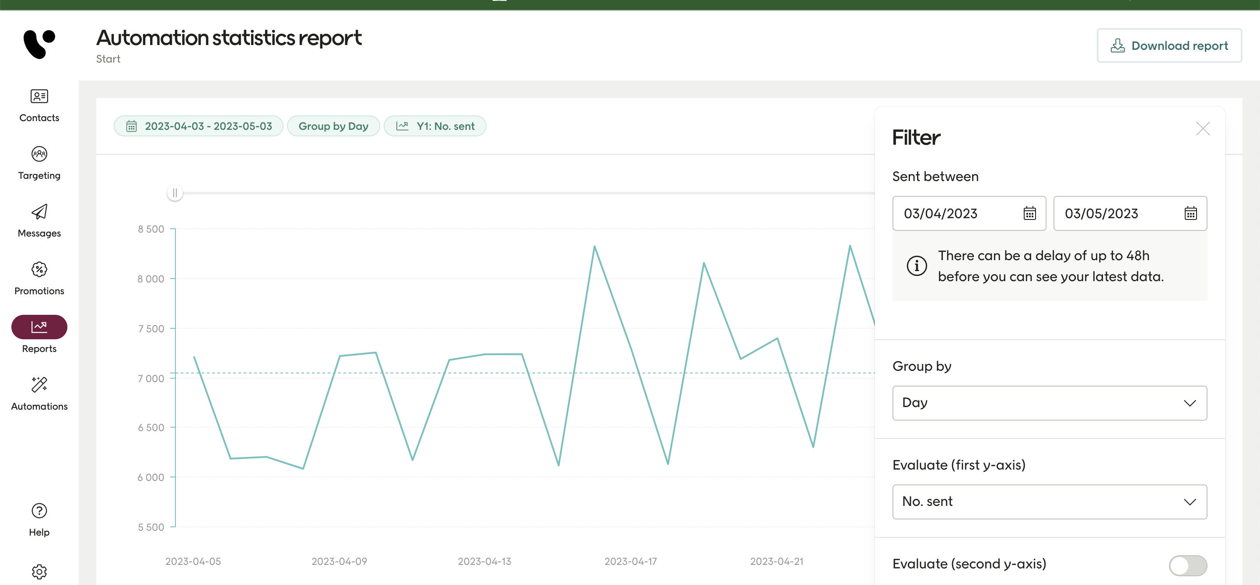This screenshot has width=1260, height=585.
Task: Close the Filter panel
Action: click(1203, 129)
